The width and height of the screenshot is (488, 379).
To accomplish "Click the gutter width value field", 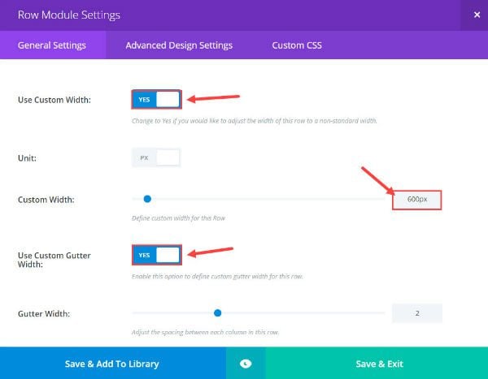I will click(x=417, y=313).
